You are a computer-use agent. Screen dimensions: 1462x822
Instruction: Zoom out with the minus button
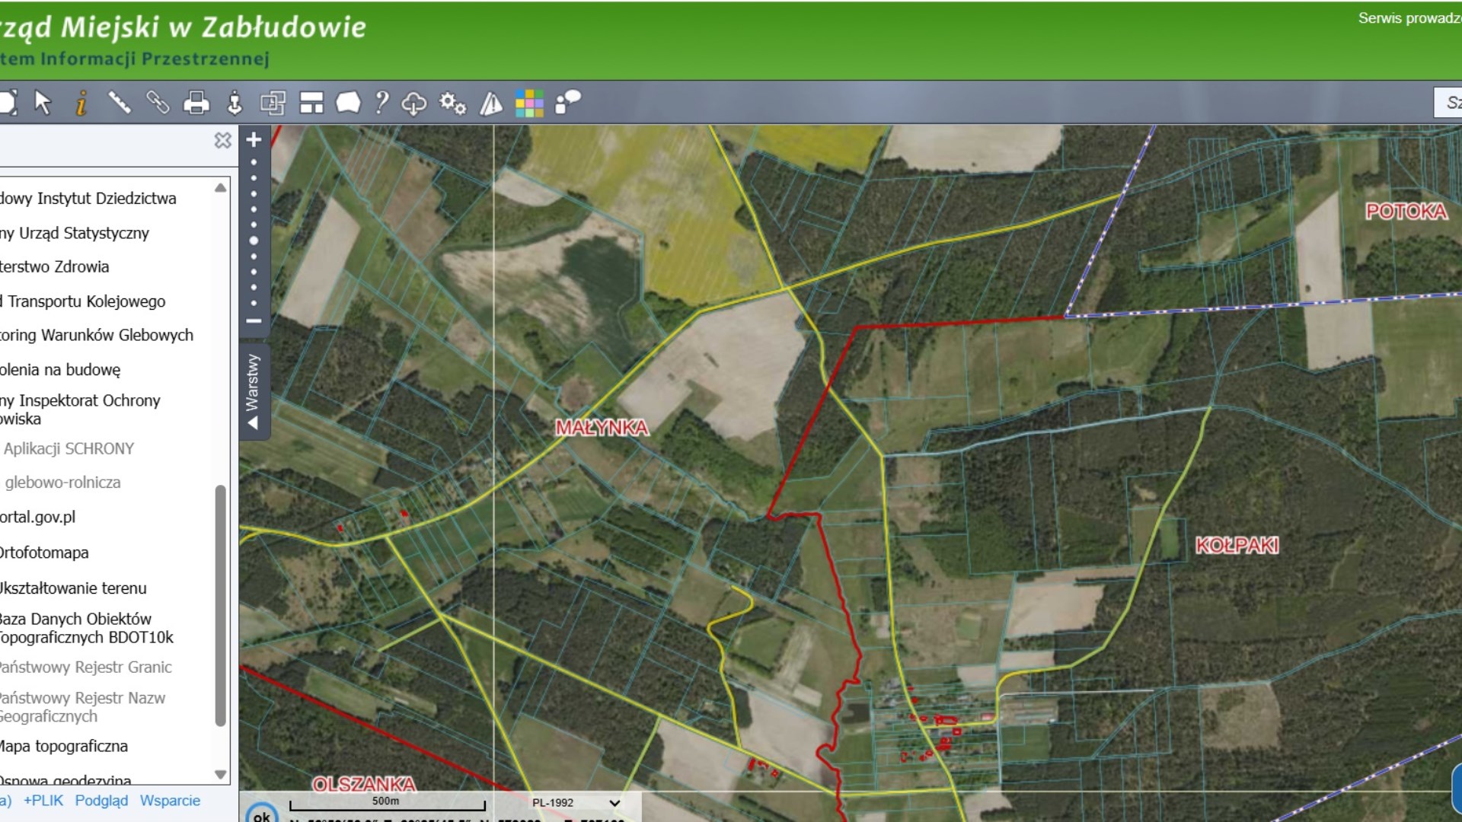[254, 321]
